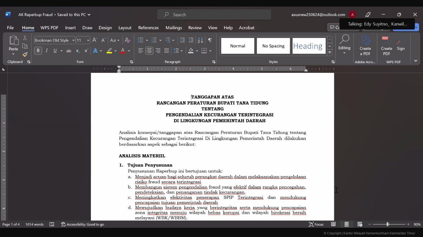Open the Bookman Old Style font dropdown
Image resolution: width=423 pixels, height=237 pixels.
click(73, 40)
